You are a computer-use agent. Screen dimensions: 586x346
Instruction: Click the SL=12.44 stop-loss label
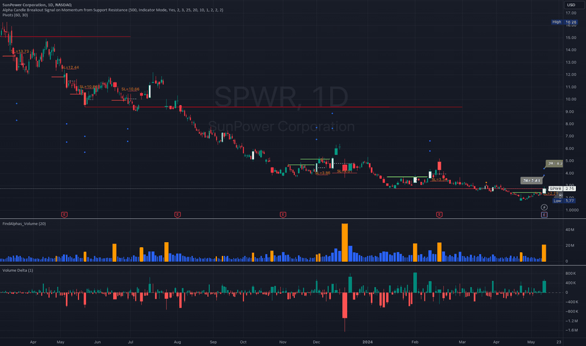click(x=70, y=68)
